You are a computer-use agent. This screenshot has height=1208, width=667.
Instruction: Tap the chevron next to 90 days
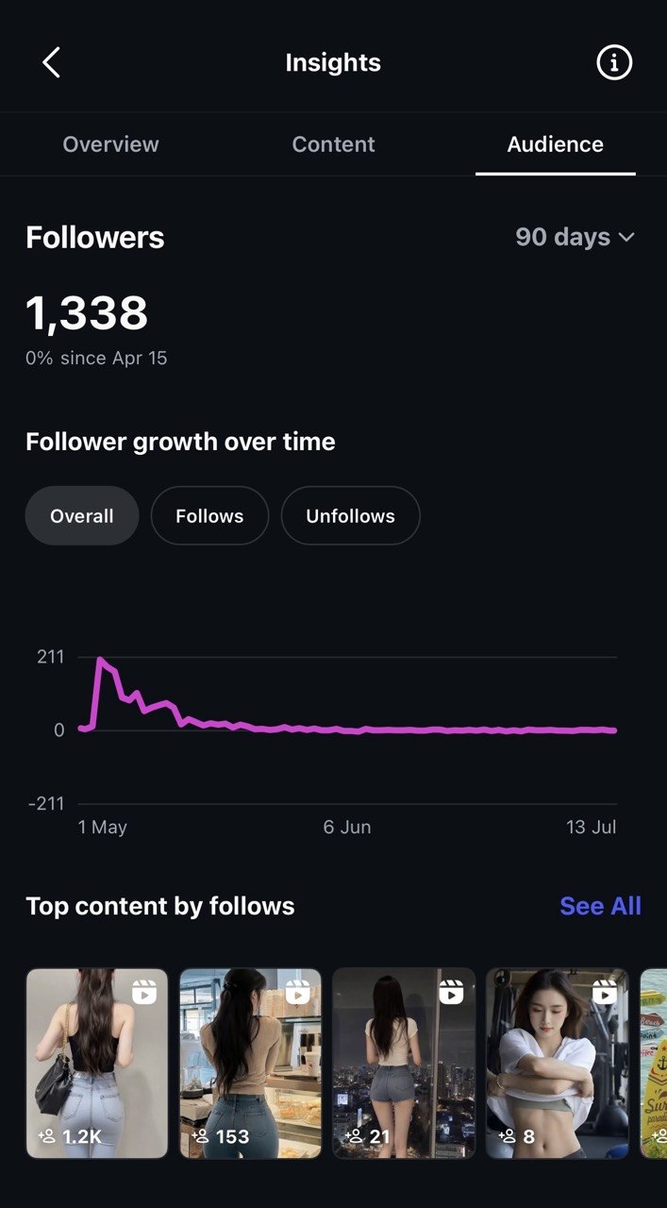tap(626, 238)
